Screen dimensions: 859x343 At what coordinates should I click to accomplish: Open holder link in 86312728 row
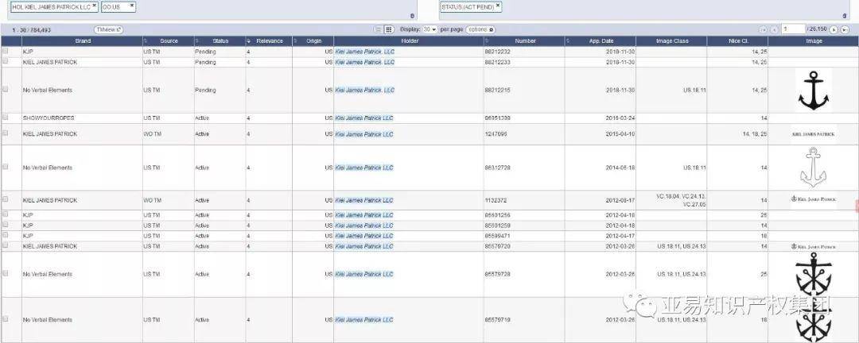(x=363, y=168)
